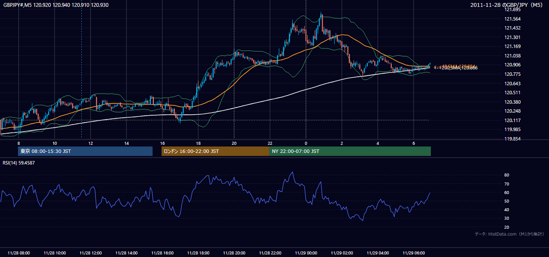Click price axis value 121.169
The width and height of the screenshot is (549, 257).
click(x=512, y=47)
